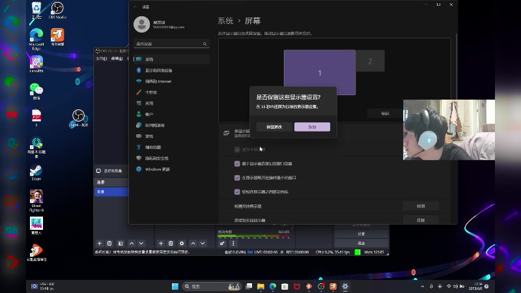The height and width of the screenshot is (293, 521).
Task: Open the 应用 apps category
Action: 172,103
